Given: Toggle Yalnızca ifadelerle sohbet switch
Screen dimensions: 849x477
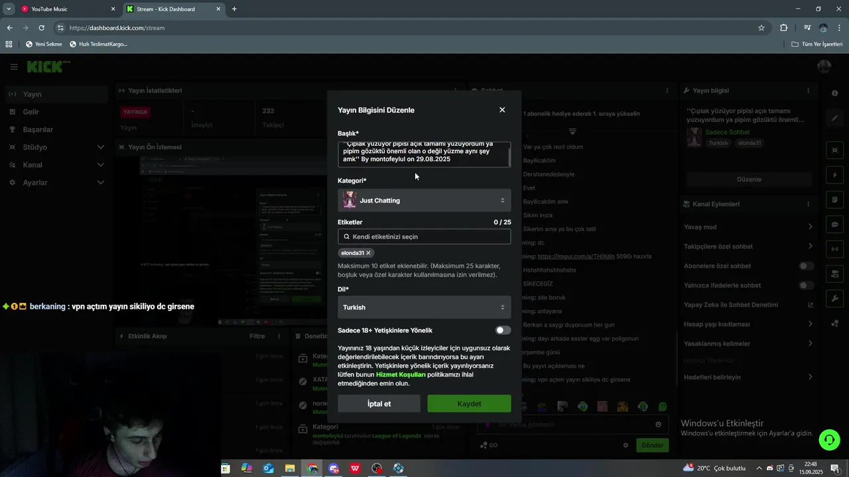Looking at the screenshot, I should pos(806,286).
